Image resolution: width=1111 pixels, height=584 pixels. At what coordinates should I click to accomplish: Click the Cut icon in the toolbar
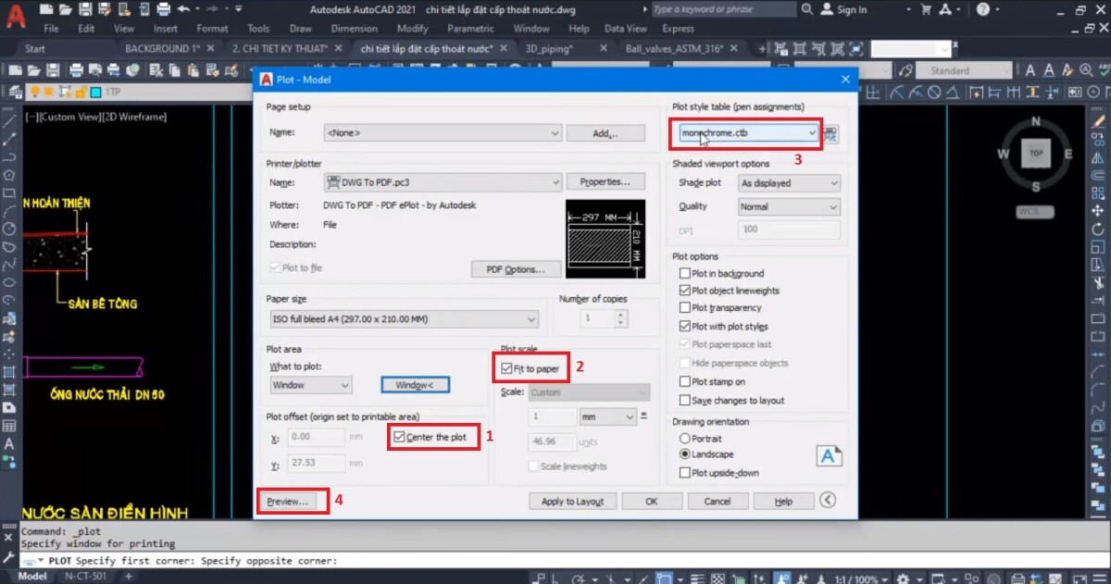coord(157,68)
